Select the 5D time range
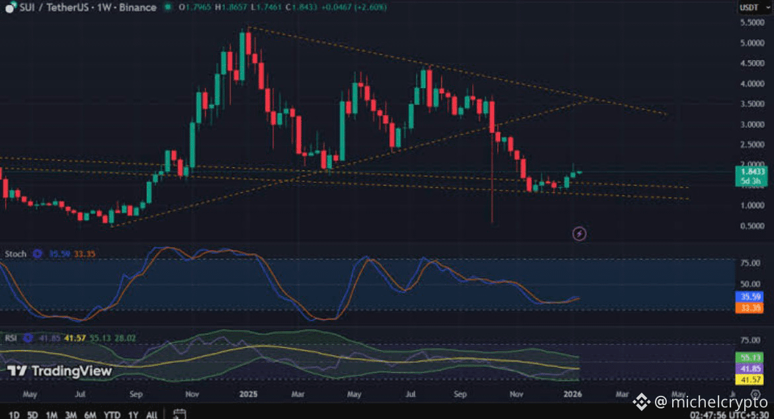Viewport: 774px width, 419px height. (x=32, y=414)
